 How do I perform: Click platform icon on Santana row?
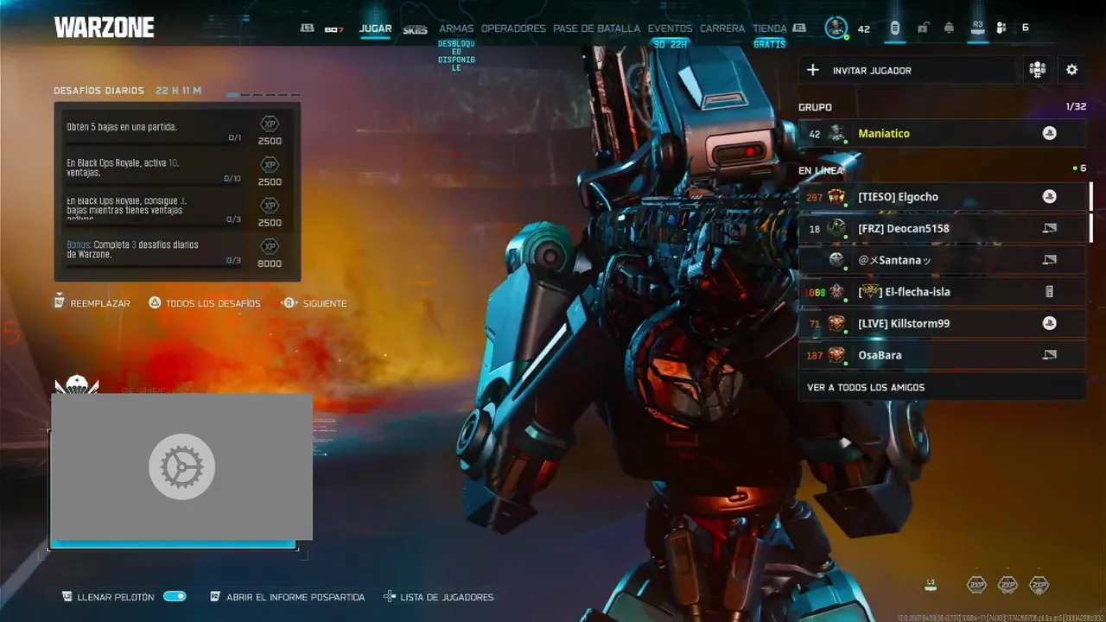(x=1049, y=259)
